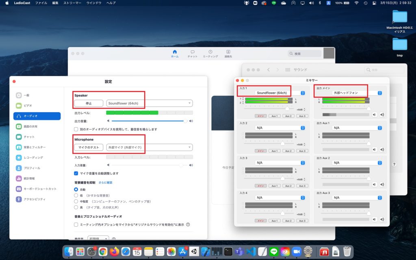This screenshot has height=260, width=416.
Task: Select 自動 background noise suppression
Action: tap(76, 189)
